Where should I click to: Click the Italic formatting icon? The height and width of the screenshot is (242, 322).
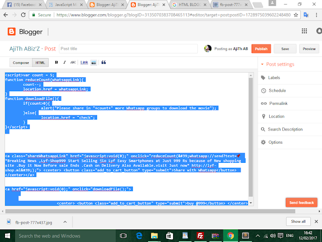point(64,63)
